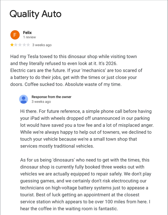Click the 'Quality Auto' business title
Viewport: 168px width, 215px height.
click(x=35, y=14)
